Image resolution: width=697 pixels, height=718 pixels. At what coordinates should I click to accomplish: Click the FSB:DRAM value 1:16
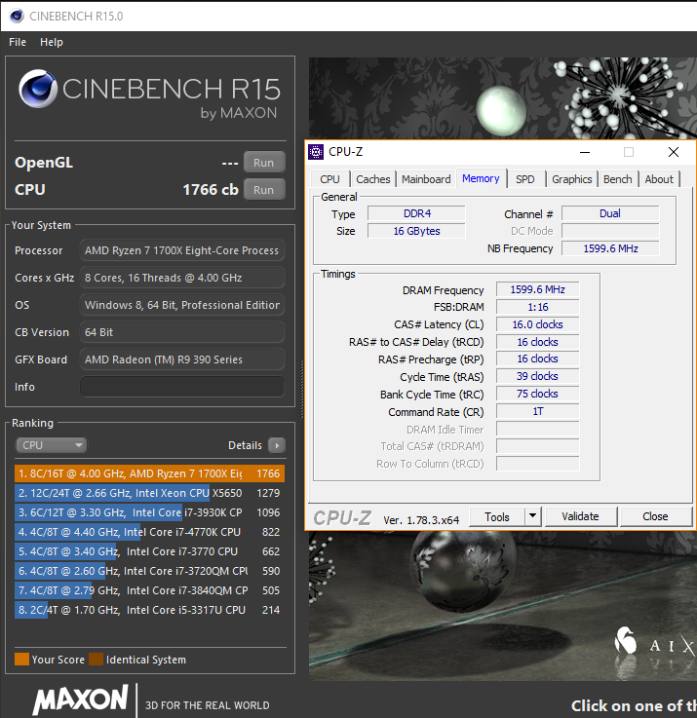[x=537, y=307]
